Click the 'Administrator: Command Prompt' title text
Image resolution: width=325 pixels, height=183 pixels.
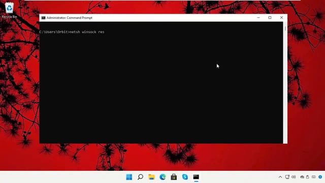click(x=70, y=18)
